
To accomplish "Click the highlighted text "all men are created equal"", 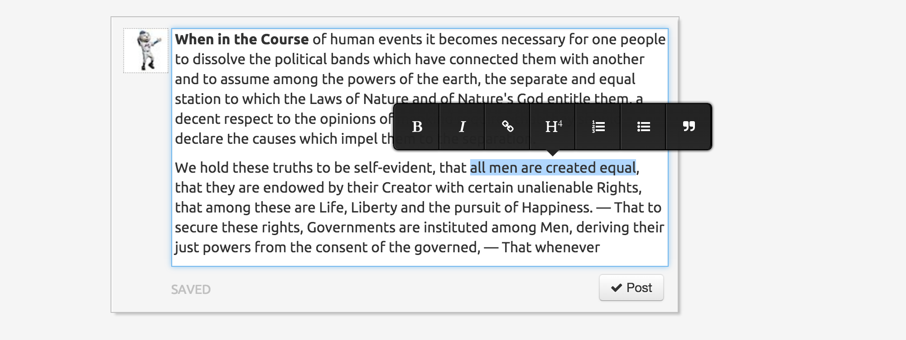I will tap(553, 168).
